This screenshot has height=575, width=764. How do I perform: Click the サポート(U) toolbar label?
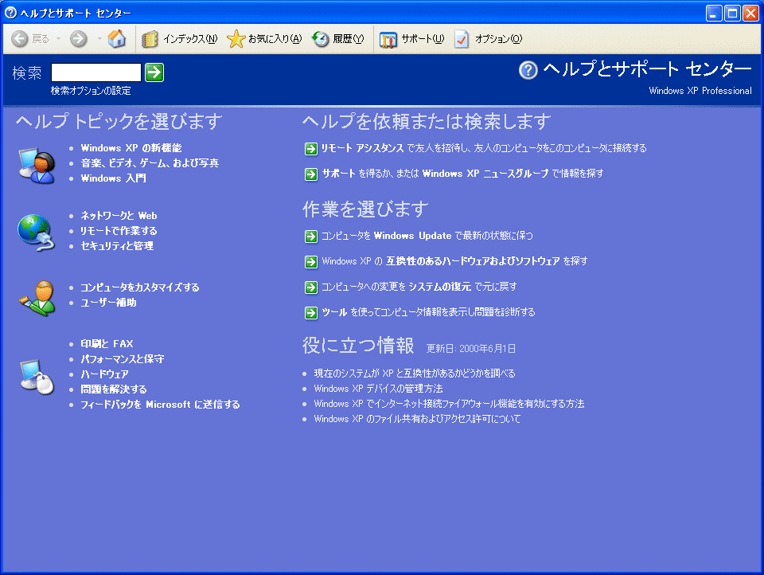tap(423, 39)
